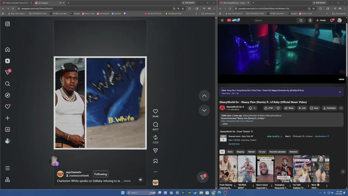This screenshot has width=348, height=196.
Task: Mute the reel's audio with the speaker button
Action: 141,180
